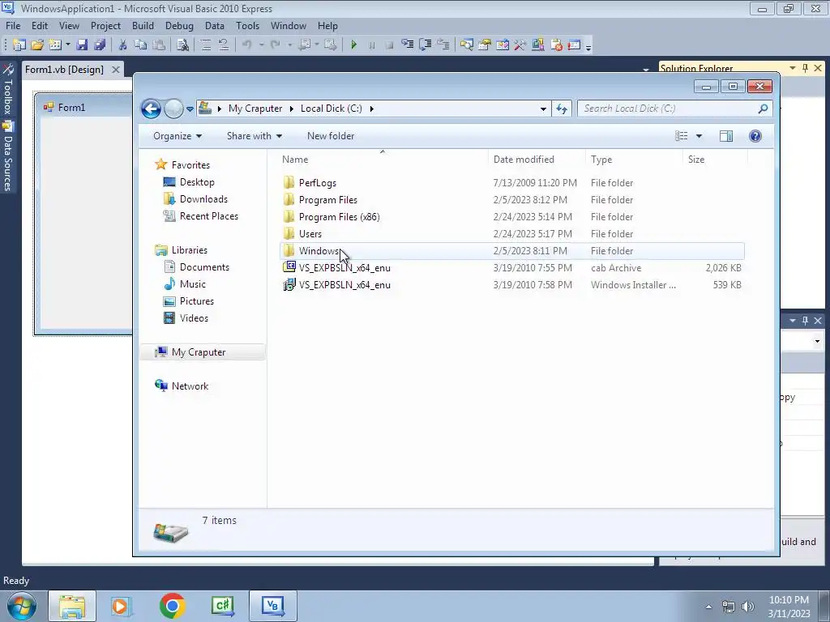Click the Find binoculars icon
The image size is (830, 622).
[x=182, y=45]
